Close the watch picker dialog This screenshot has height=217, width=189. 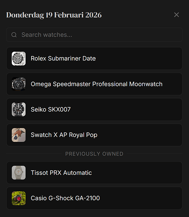coord(176,15)
